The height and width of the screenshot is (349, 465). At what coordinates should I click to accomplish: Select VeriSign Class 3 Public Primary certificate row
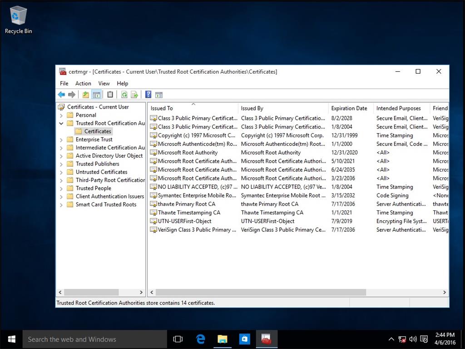tap(298, 229)
